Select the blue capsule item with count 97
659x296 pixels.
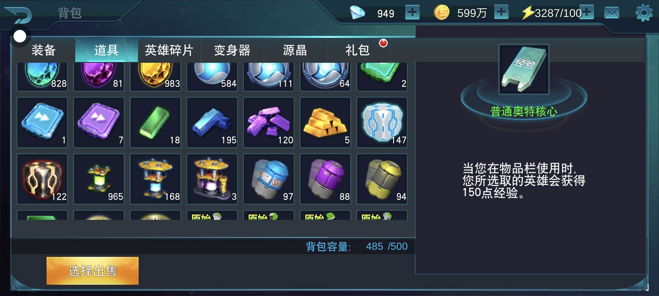269,179
